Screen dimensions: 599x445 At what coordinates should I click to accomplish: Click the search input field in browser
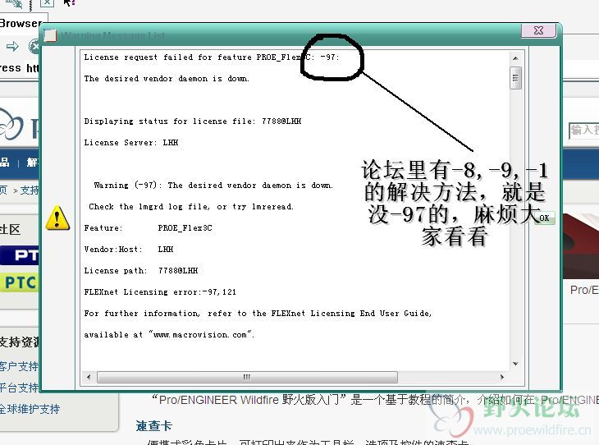583,131
